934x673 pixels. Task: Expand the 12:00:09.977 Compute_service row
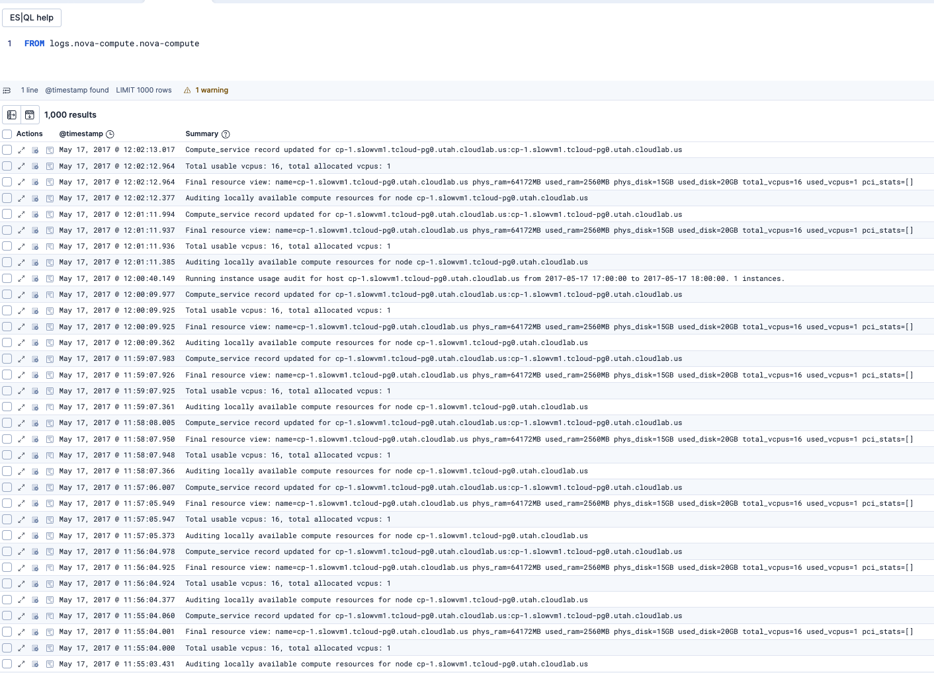click(21, 295)
